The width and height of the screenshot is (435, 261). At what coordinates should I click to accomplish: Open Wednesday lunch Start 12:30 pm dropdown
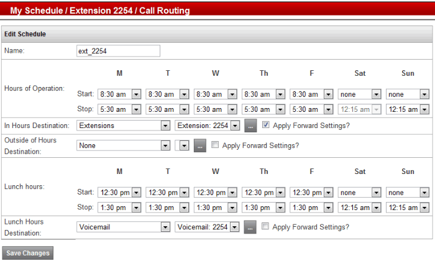coord(215,193)
